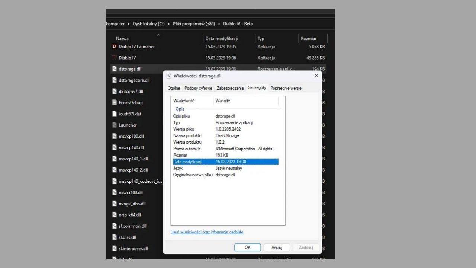The width and height of the screenshot is (476, 268).
Task: Click the komputer breadcrumb segment
Action: 116,24
